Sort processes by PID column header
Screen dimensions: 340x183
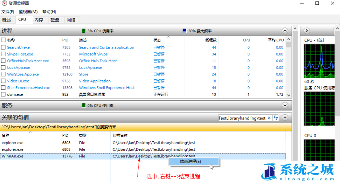65,40
